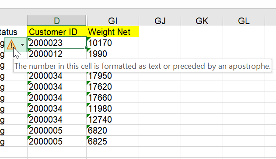Open the error options dropdown arrow
276x159 pixels.
[x=22, y=45]
